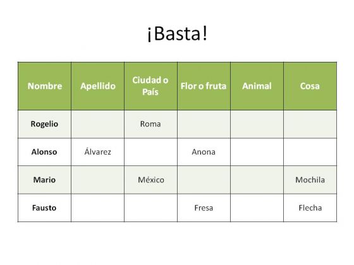The width and height of the screenshot is (354, 265).
Task: Click the empty Apellido cell beside Rogelio
Action: click(x=97, y=124)
